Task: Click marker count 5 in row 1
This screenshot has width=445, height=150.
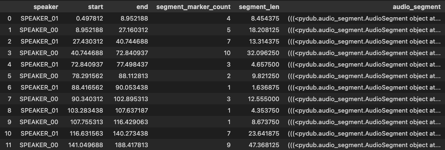Action: (x=229, y=30)
